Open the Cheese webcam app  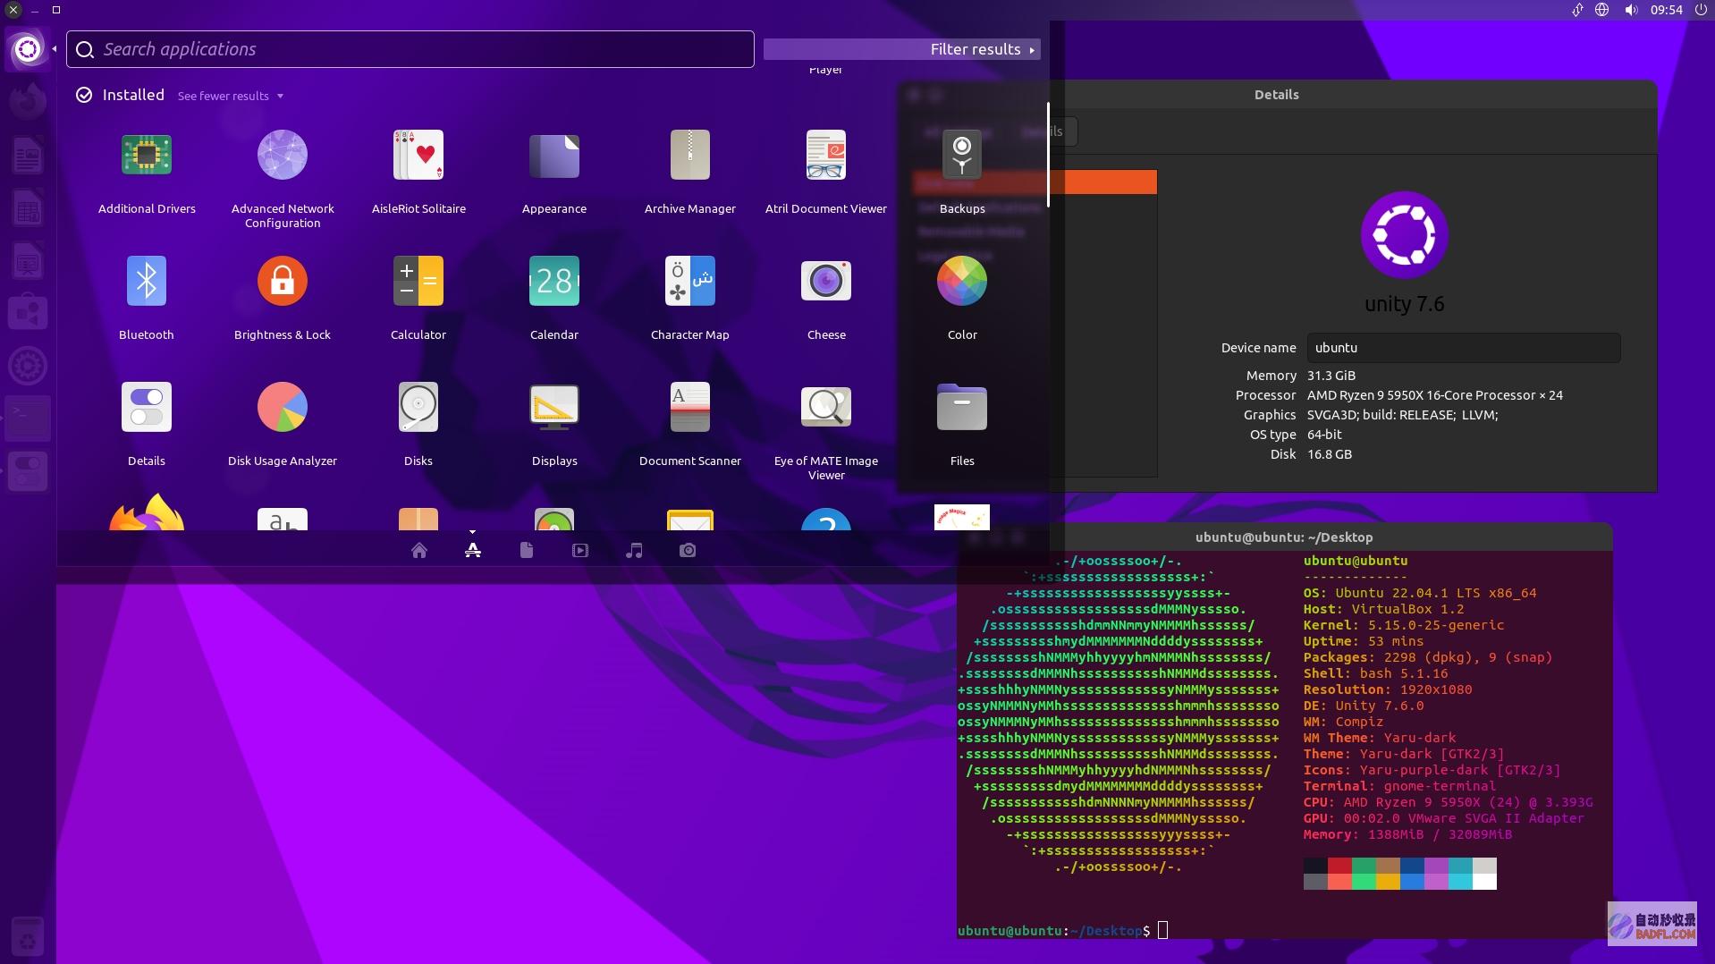pos(826,299)
